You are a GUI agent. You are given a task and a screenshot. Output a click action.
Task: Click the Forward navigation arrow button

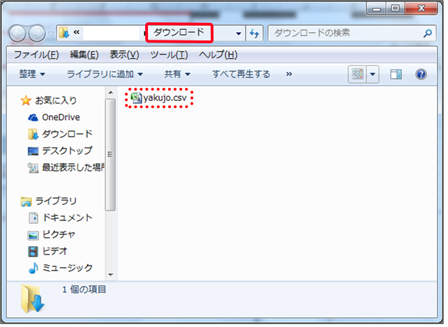38,33
